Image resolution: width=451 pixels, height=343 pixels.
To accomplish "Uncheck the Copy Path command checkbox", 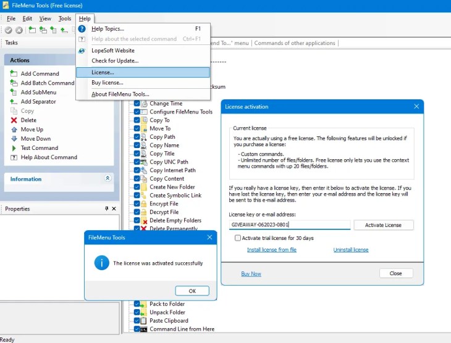I will [137, 137].
